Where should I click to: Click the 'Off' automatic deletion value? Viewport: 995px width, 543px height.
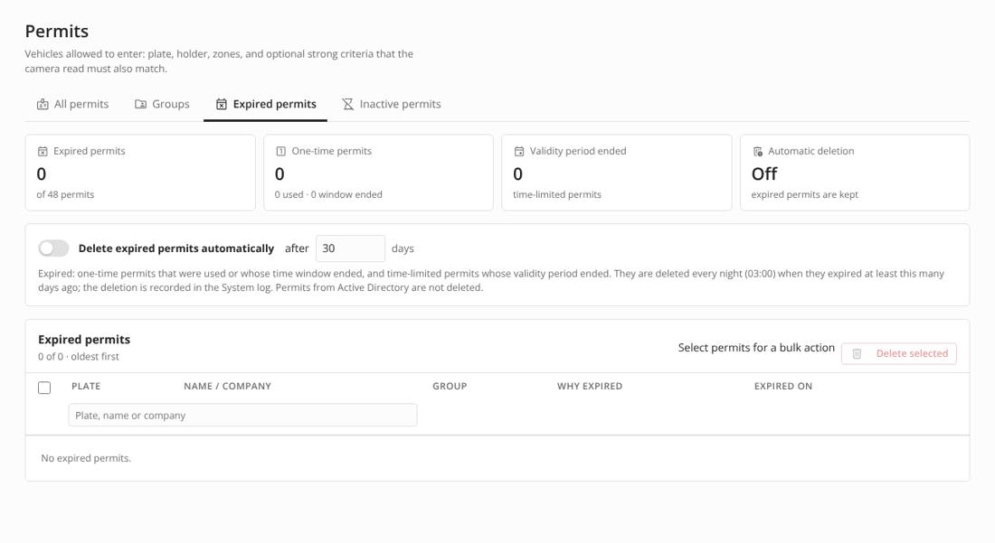[764, 173]
